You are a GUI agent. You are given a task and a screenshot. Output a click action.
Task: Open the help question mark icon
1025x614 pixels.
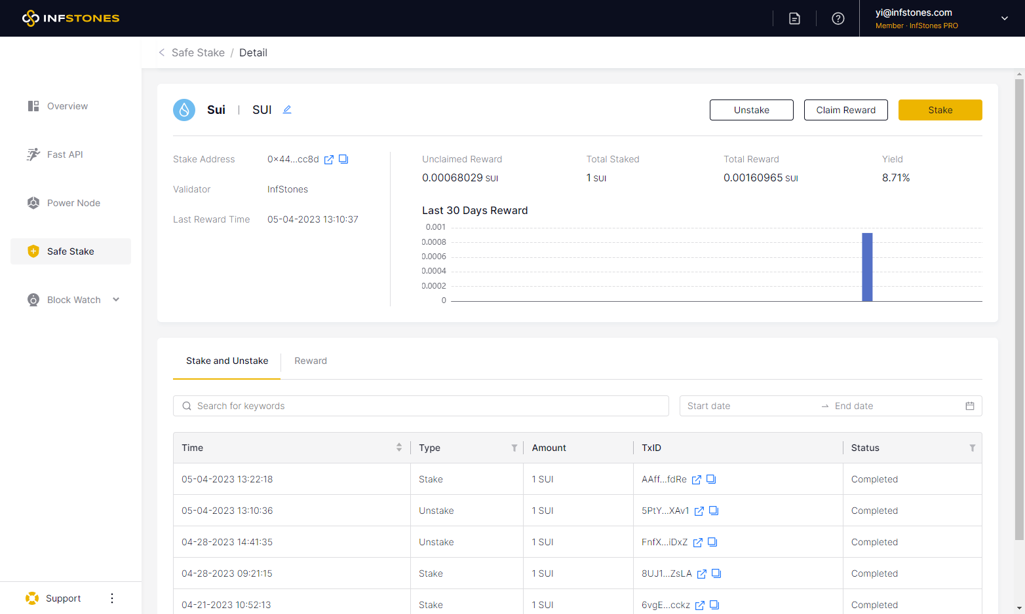[x=838, y=18]
